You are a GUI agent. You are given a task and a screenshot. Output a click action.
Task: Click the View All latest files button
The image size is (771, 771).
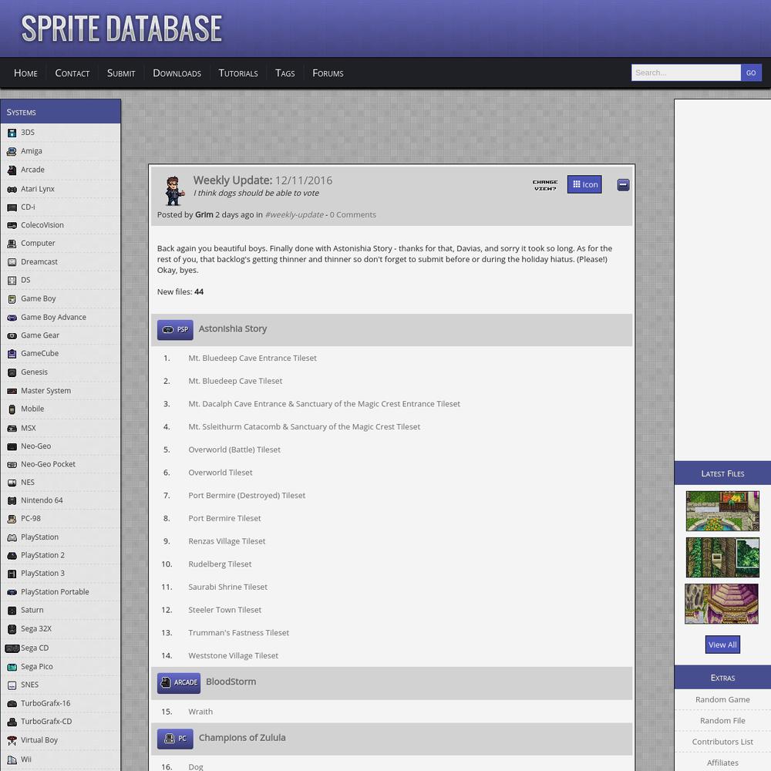click(722, 645)
